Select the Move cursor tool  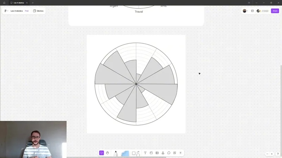pos(102,153)
